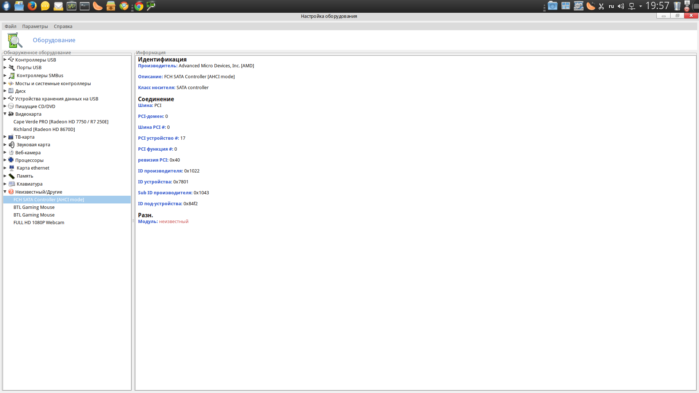Launch Firefox from the top panel
Viewport: 699px width, 393px height.
pos(32,6)
